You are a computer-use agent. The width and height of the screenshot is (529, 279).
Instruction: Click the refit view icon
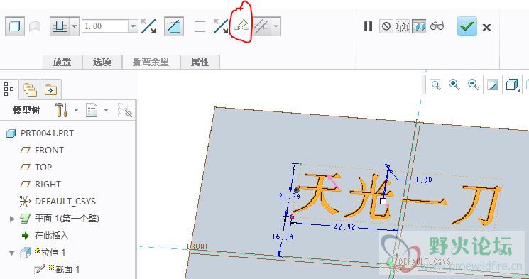click(435, 84)
